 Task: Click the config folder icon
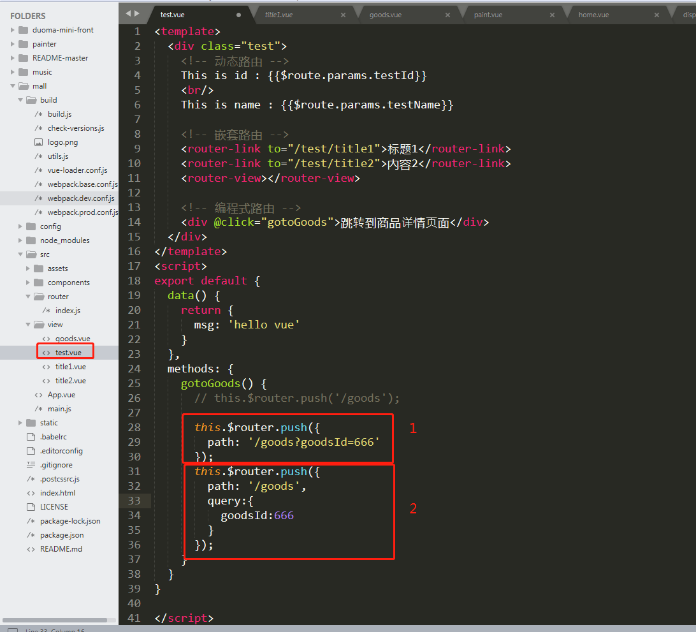click(31, 226)
